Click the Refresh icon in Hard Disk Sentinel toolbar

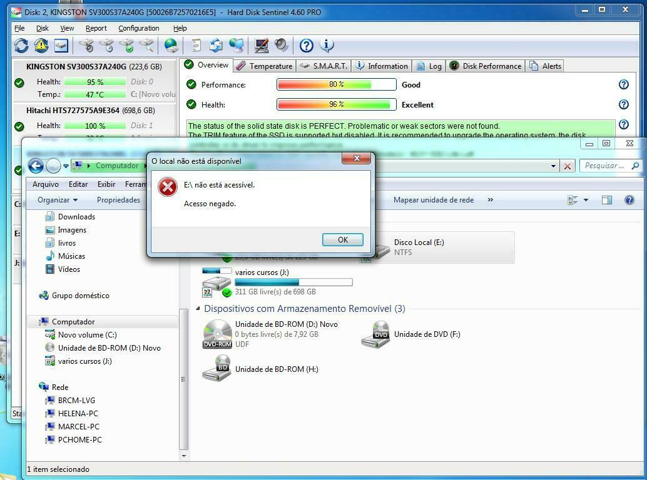tap(21, 46)
